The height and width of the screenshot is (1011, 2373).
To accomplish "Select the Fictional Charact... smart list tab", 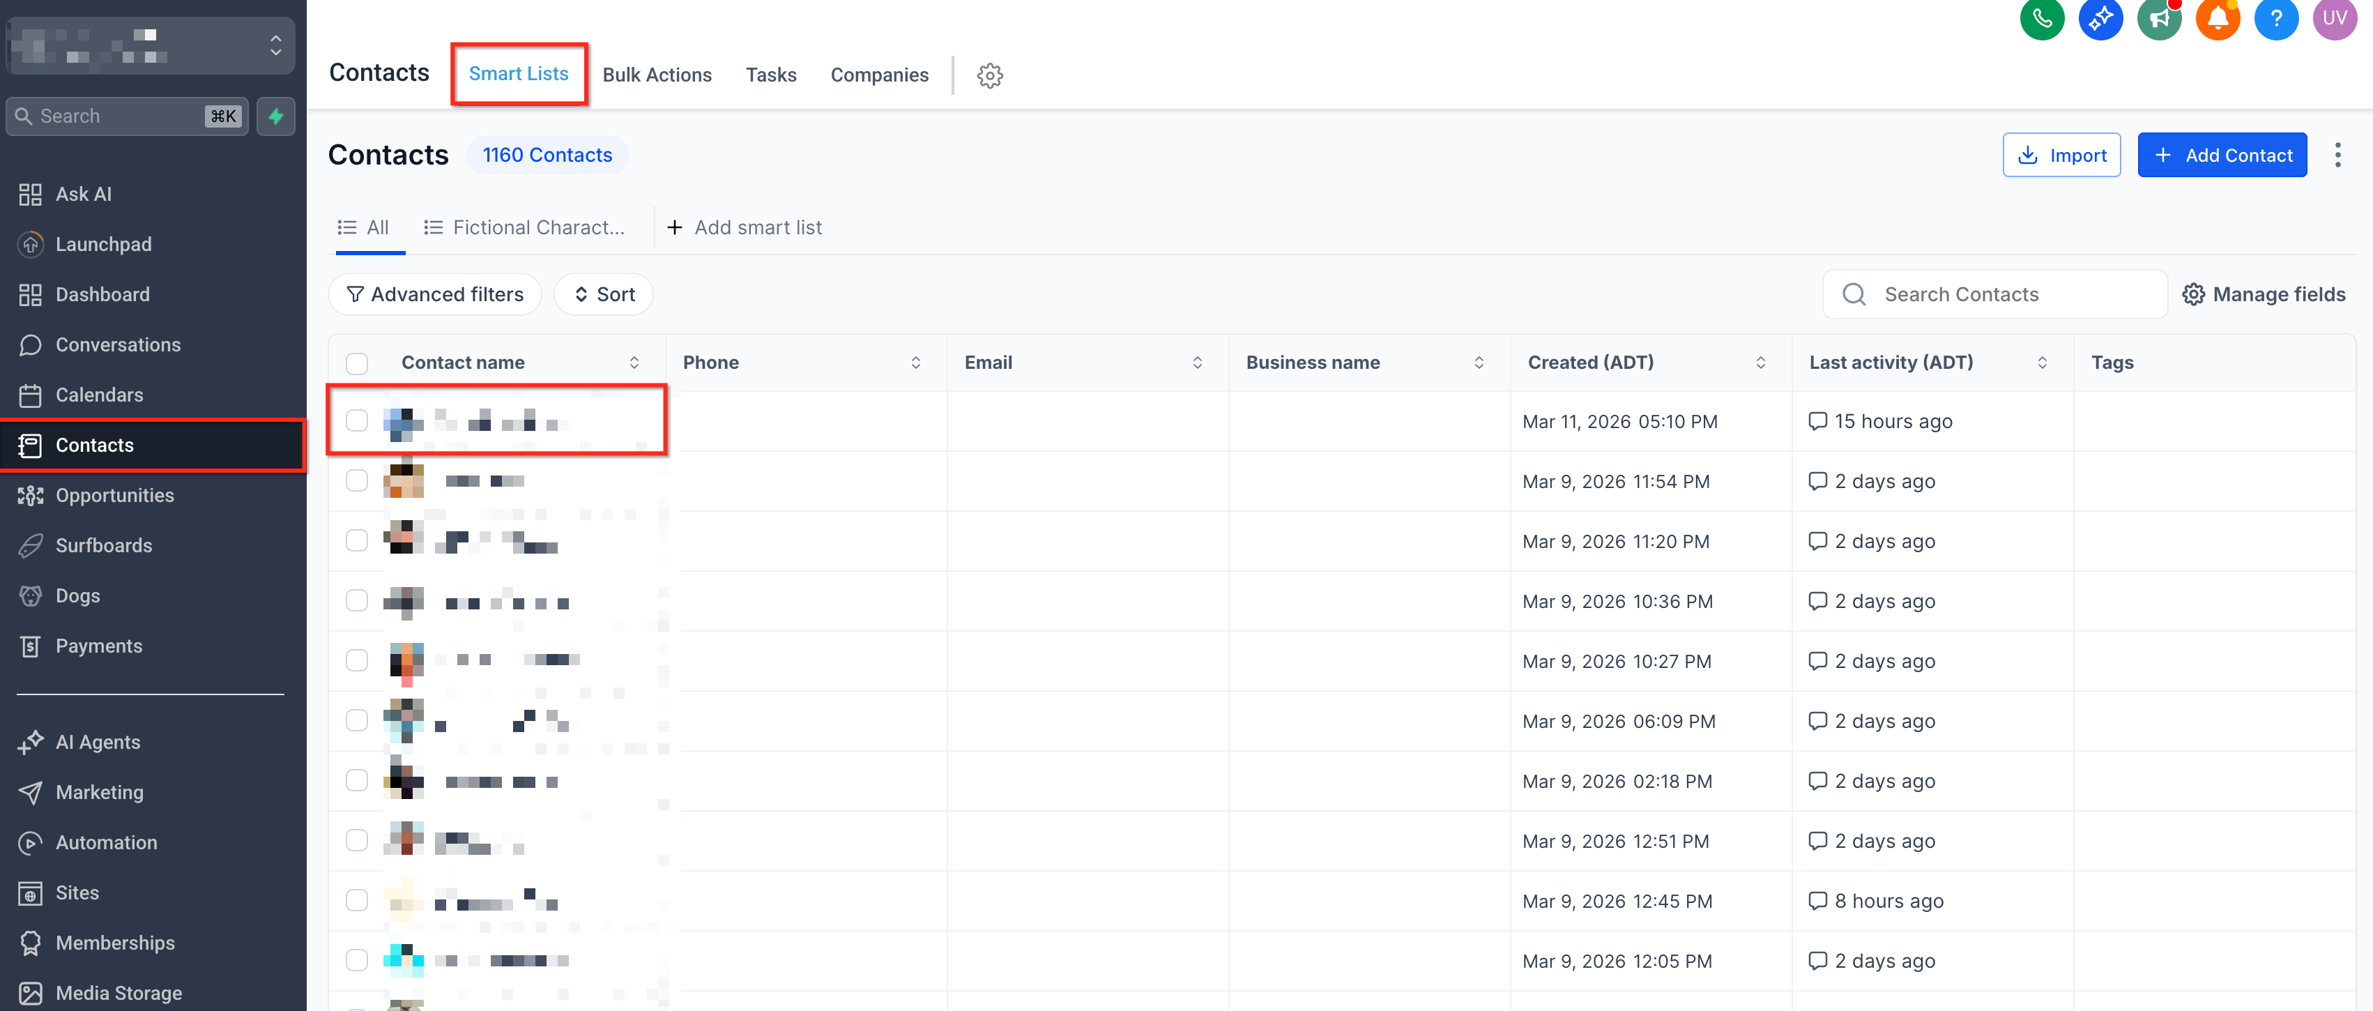I will pyautogui.click(x=524, y=227).
